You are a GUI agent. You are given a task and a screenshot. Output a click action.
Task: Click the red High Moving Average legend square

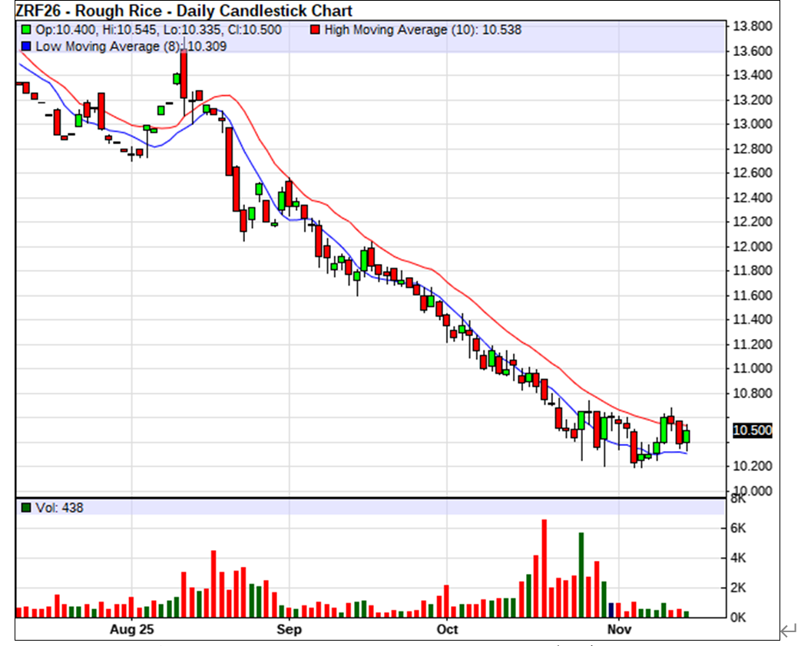click(316, 30)
